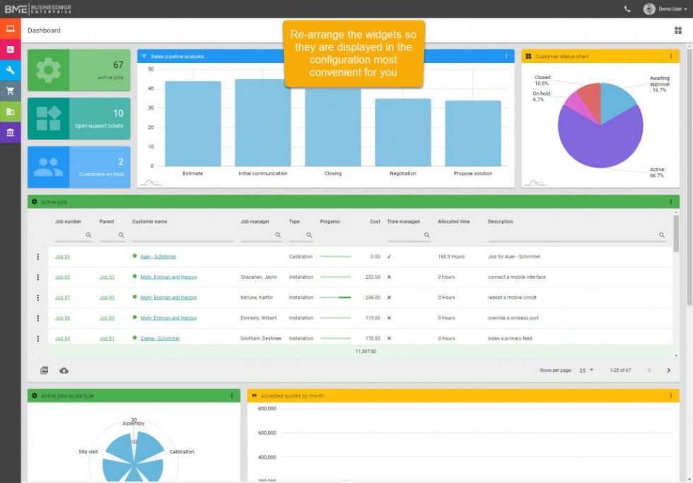Open Active jobs table widget options menu
The image size is (693, 483).
tap(671, 202)
